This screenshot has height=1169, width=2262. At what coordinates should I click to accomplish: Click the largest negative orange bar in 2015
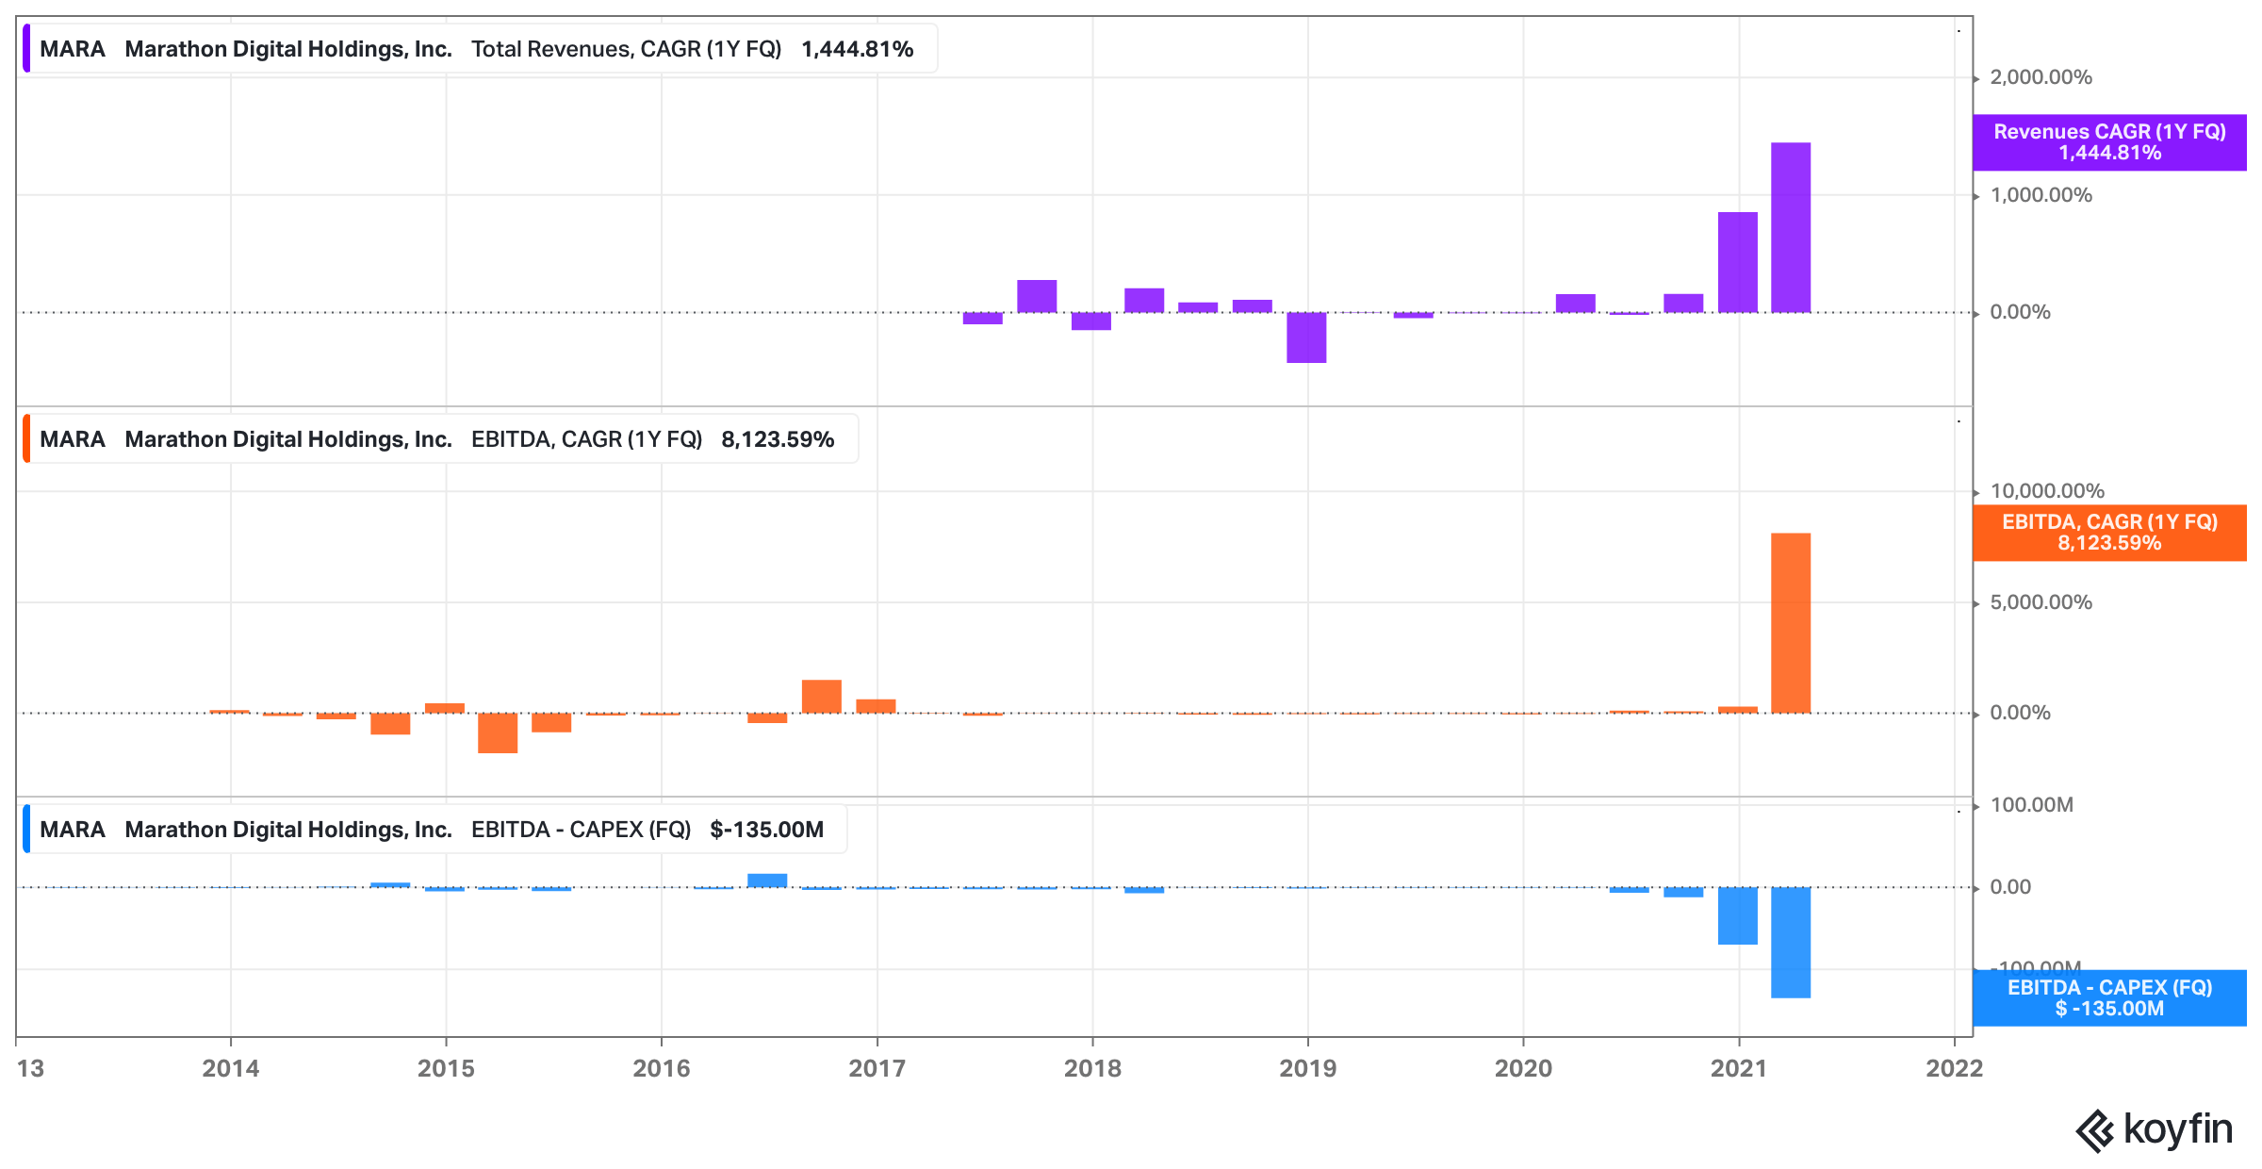click(x=498, y=733)
